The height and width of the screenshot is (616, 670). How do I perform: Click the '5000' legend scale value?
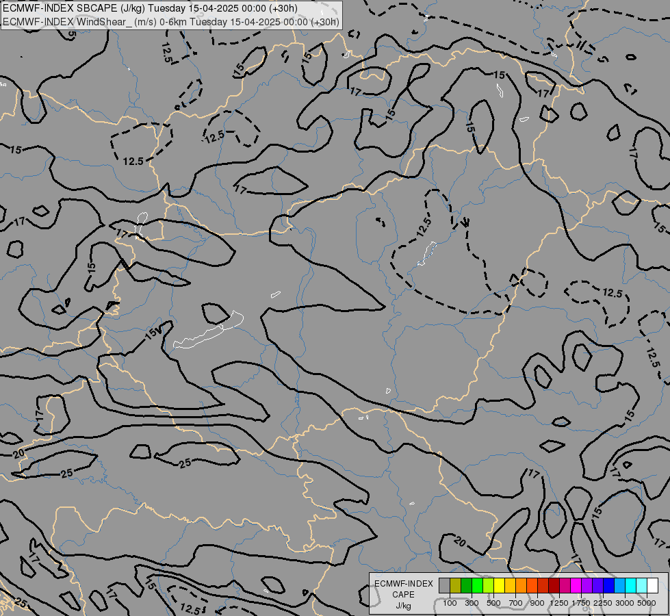[x=647, y=603]
